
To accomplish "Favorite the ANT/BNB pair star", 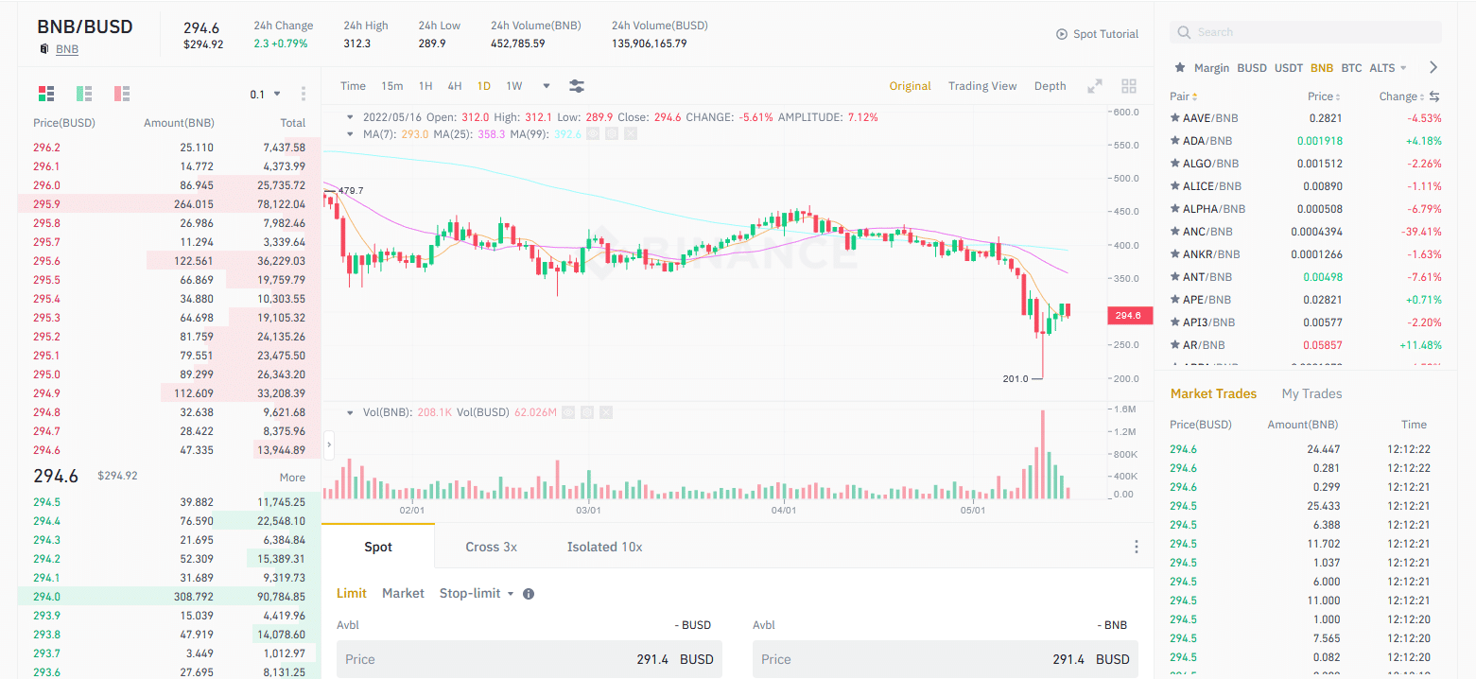I will point(1175,277).
